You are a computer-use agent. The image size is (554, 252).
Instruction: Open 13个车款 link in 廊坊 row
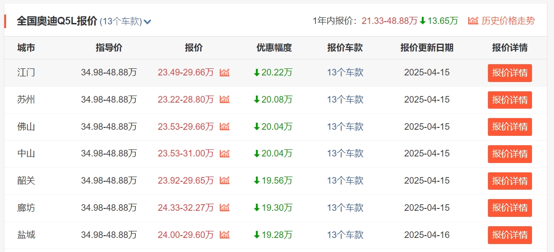(x=345, y=208)
